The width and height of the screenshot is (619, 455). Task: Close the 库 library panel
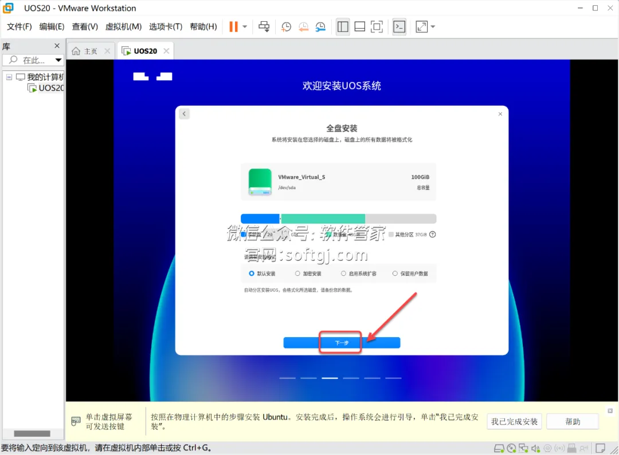pos(57,46)
